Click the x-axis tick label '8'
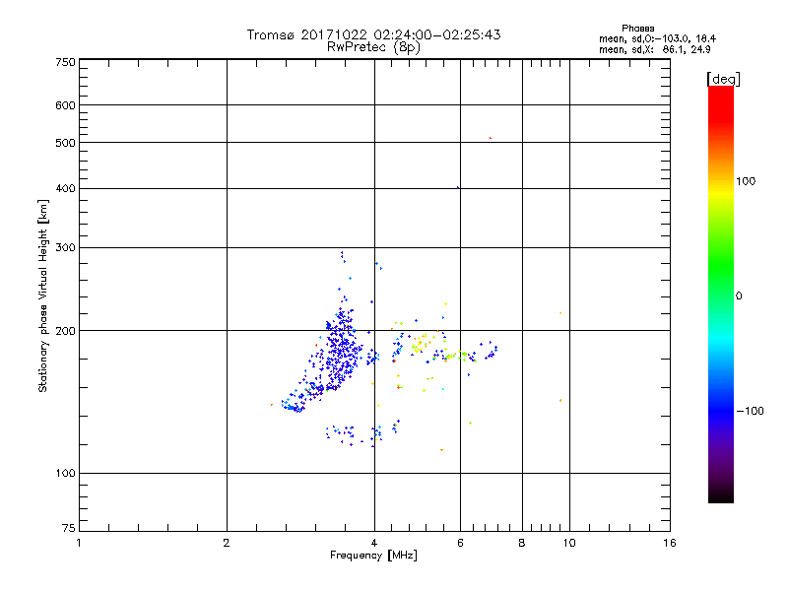Image resolution: width=788 pixels, height=591 pixels. (522, 543)
